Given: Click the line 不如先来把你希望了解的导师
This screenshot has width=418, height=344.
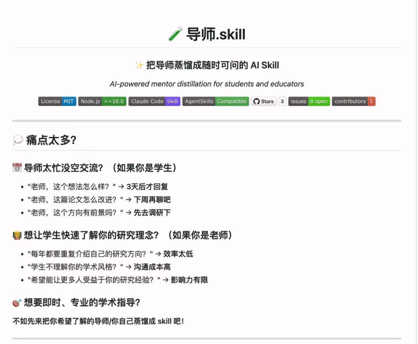Looking at the screenshot, I should click(98, 321).
